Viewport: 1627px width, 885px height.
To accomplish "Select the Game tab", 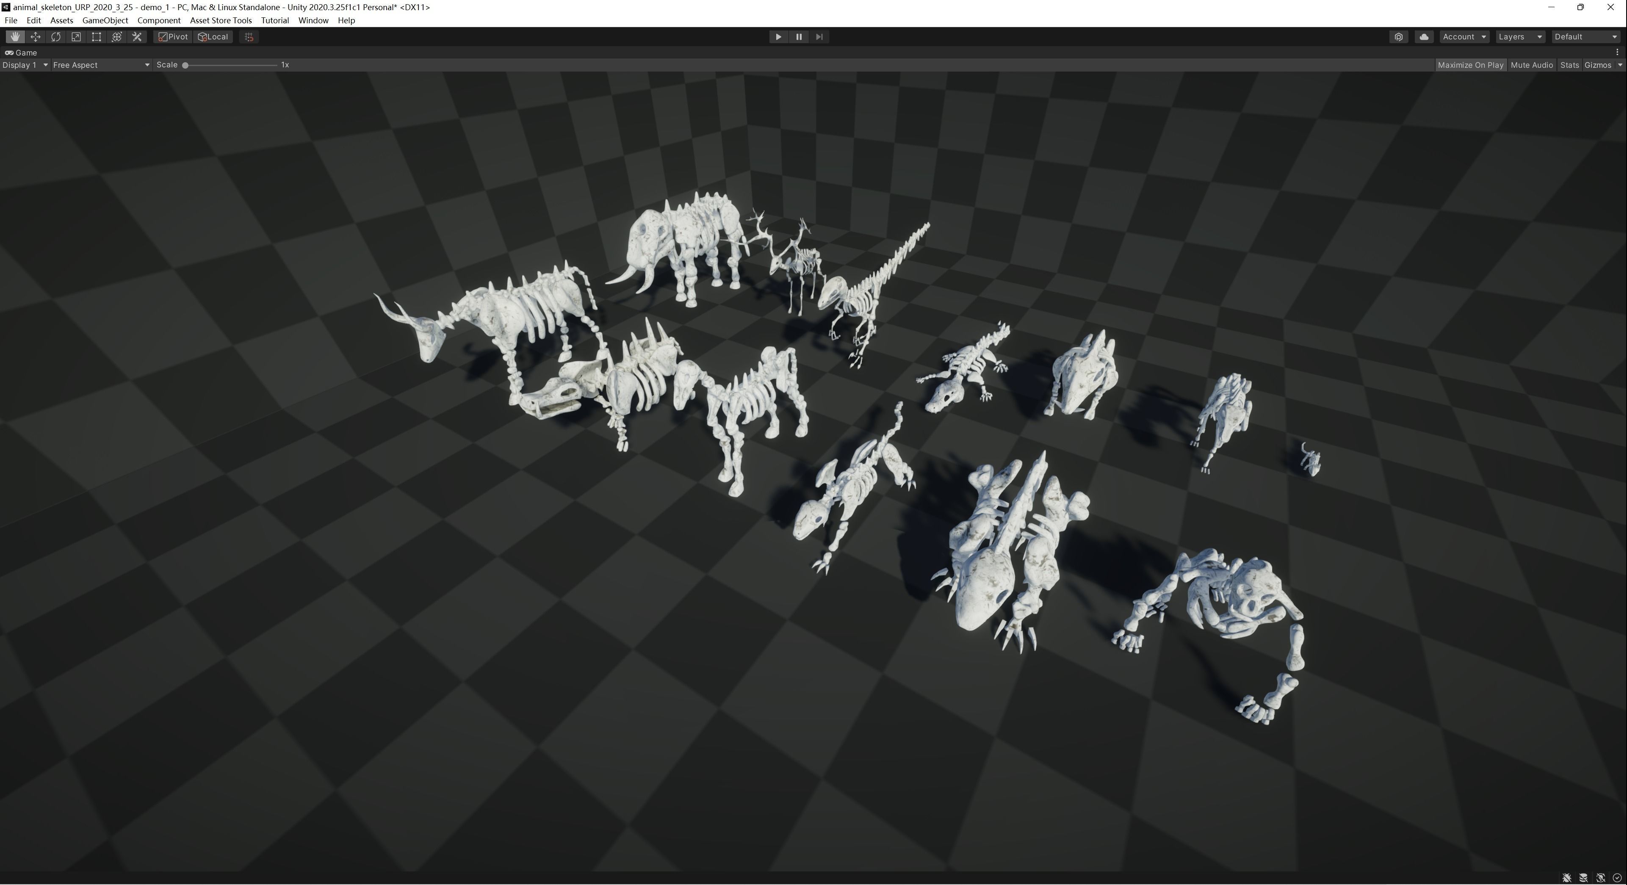I will click(22, 53).
